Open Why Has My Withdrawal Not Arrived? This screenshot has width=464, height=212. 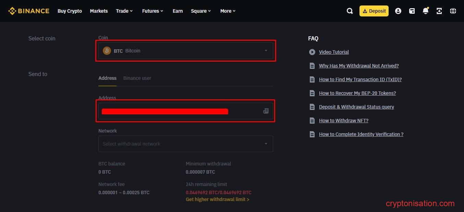click(358, 66)
